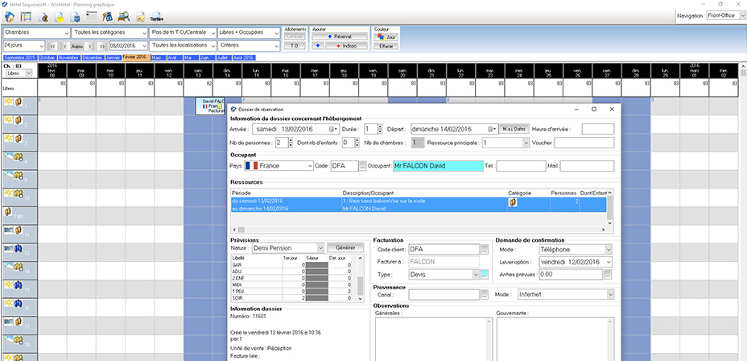Click the Sorties toolbar button

pyautogui.click(x=156, y=16)
